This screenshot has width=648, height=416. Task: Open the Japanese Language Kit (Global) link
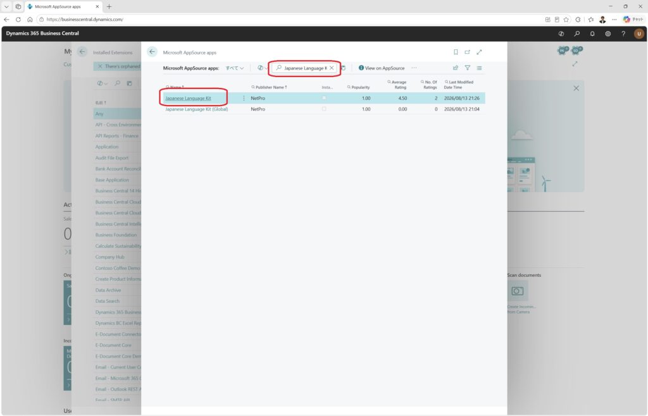point(197,109)
